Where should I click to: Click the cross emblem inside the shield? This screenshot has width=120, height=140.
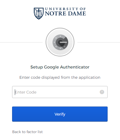pyautogui.click(x=39, y=11)
